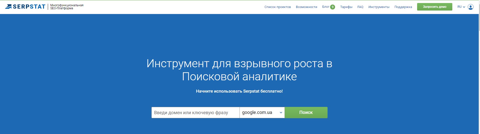Expand the google.com.ua search engine dropdown

262,112
